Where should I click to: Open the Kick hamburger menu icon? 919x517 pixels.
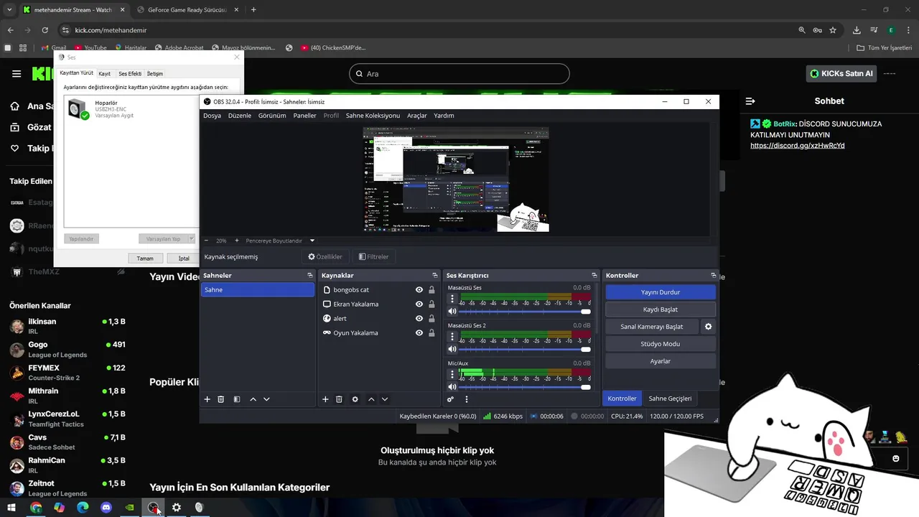(x=17, y=74)
